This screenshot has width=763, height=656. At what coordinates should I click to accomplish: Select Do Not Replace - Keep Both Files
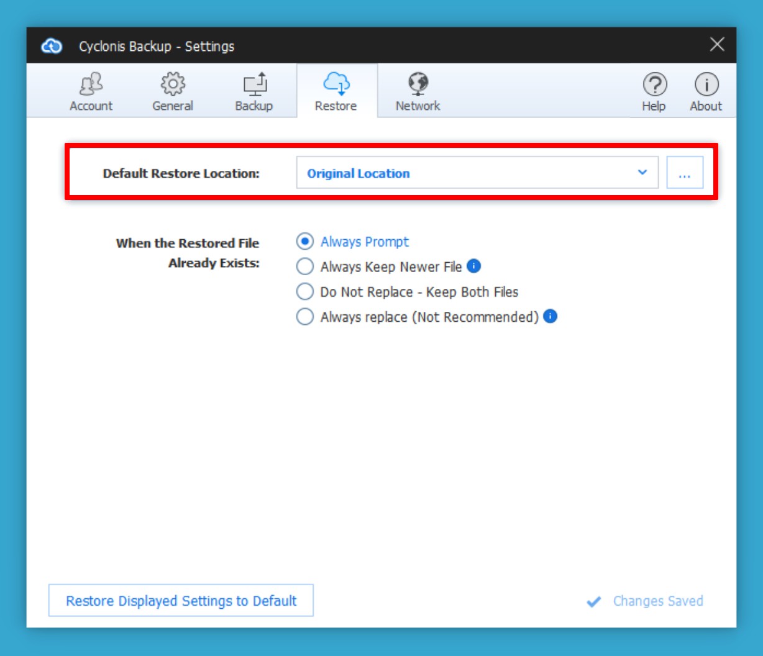tap(304, 291)
